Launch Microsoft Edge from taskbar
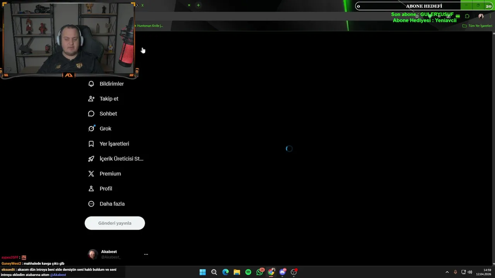 (x=225, y=272)
